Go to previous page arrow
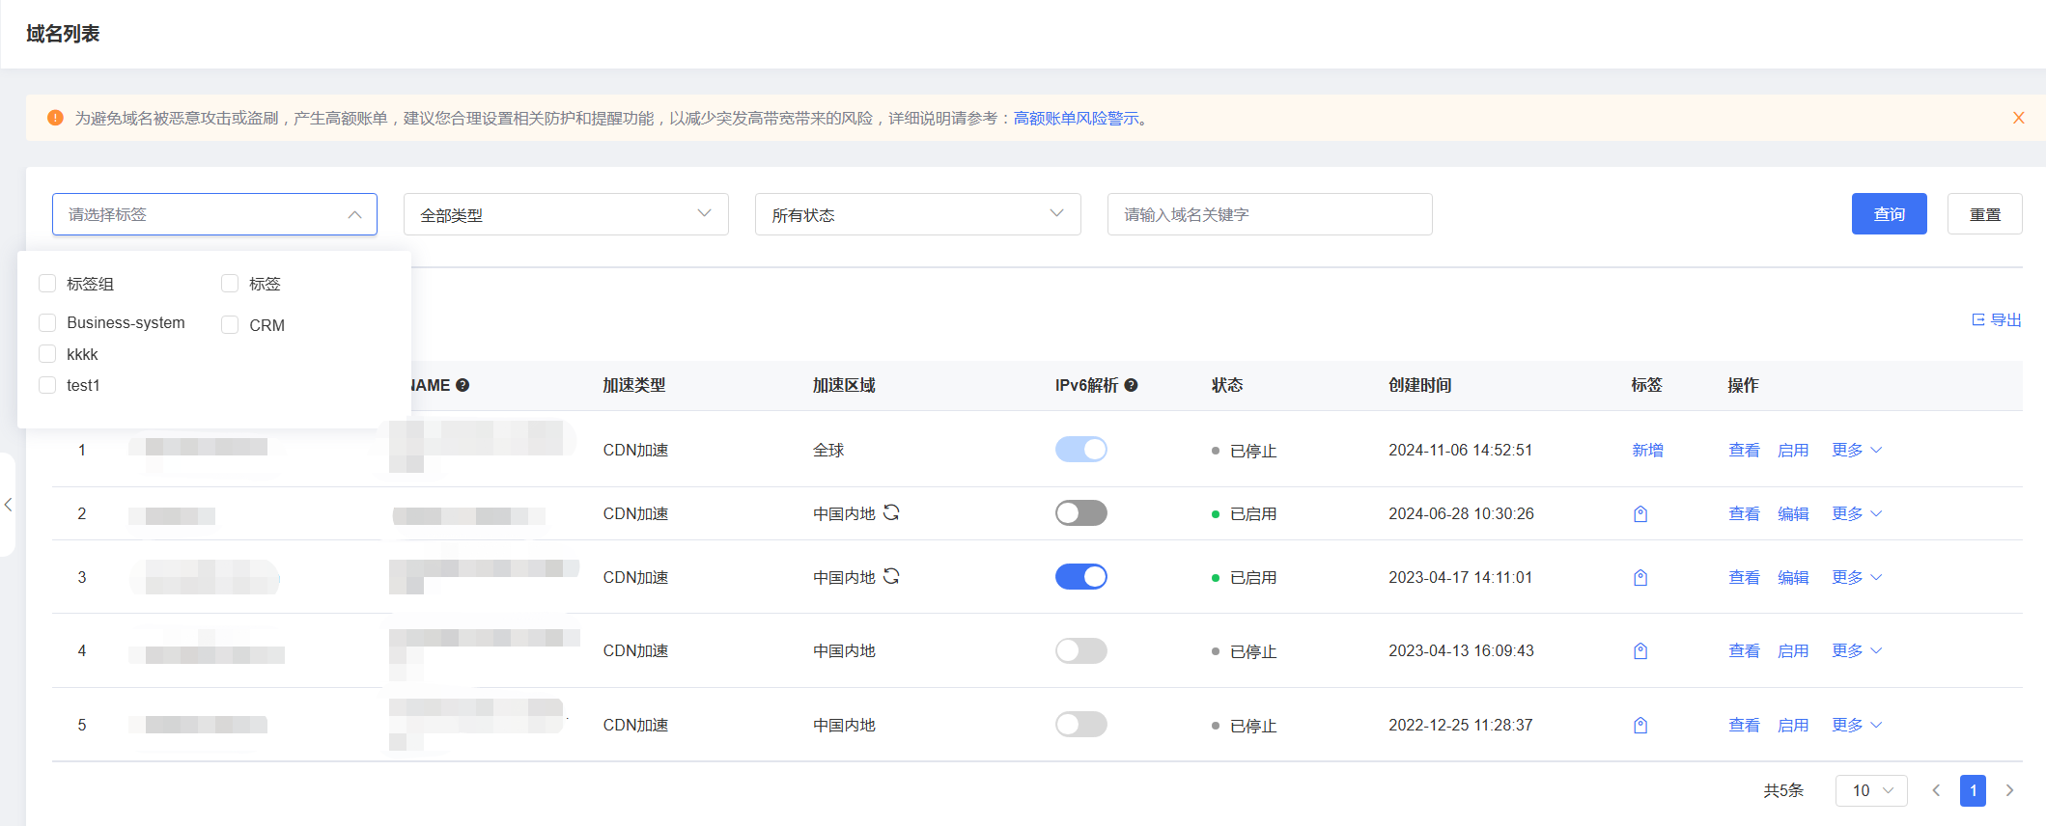2046x826 pixels. (1936, 790)
